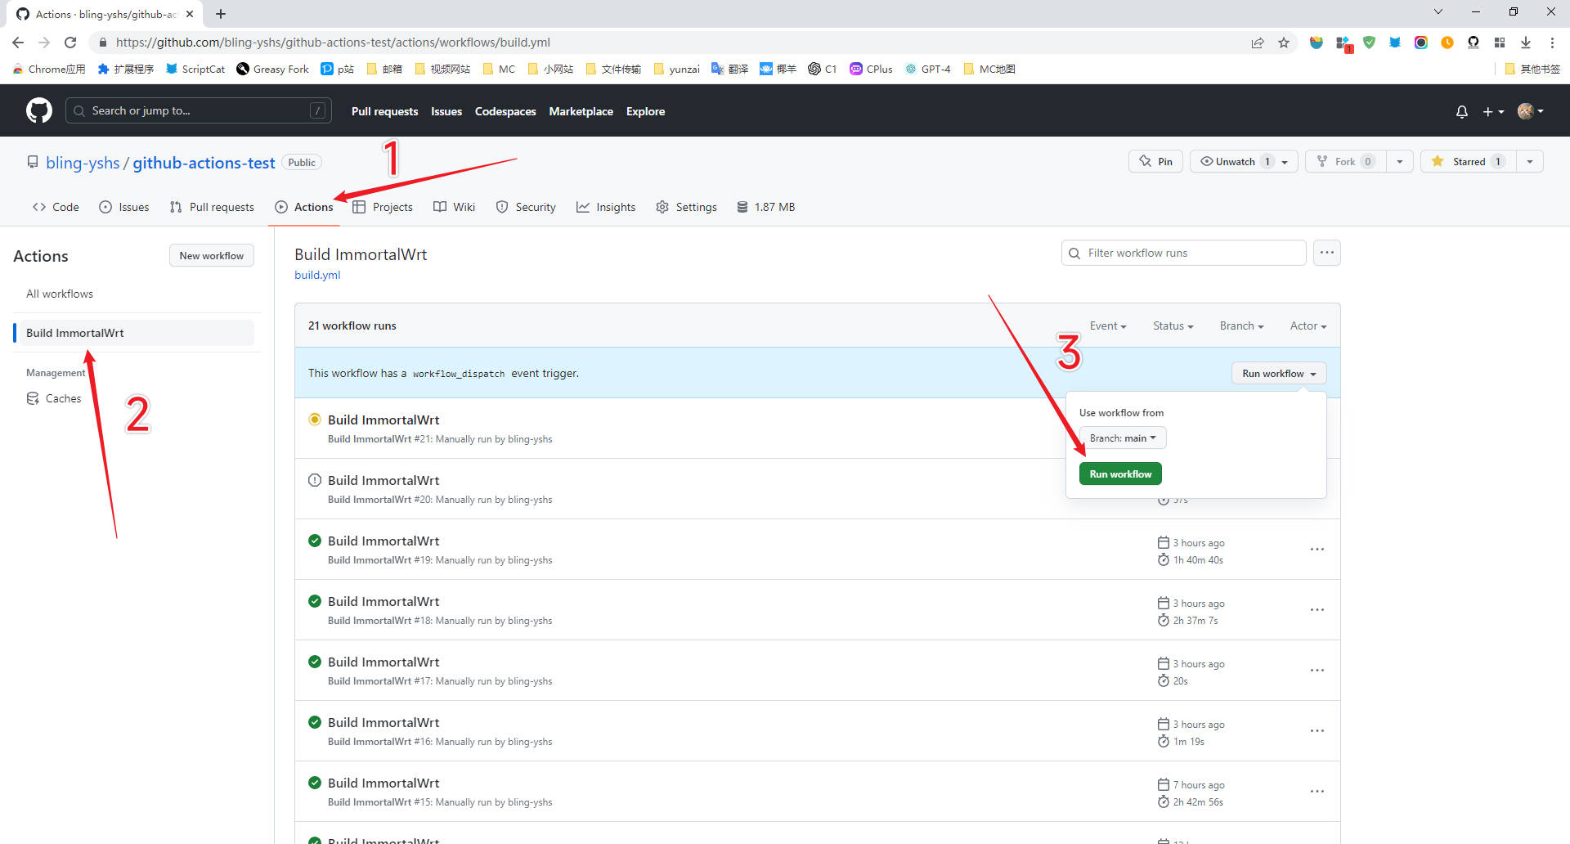Switch to the repository Issues tab

[x=124, y=207]
